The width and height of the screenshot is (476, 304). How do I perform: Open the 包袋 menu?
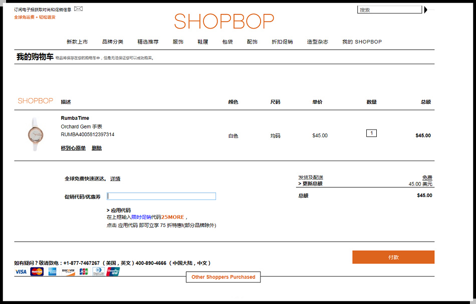click(x=227, y=42)
